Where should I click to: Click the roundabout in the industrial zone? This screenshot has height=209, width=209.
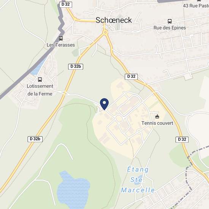pos(119,119)
